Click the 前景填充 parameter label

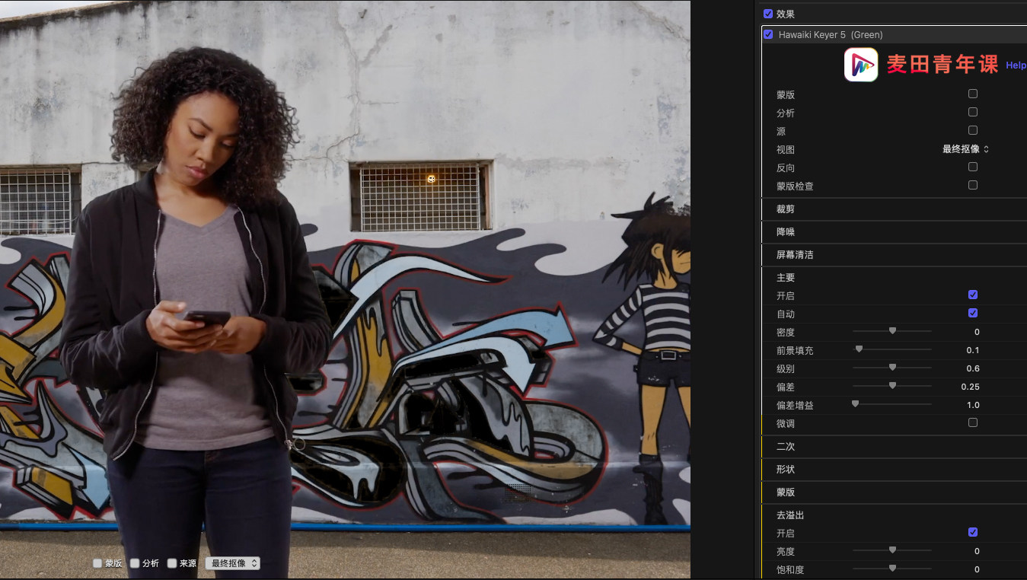795,351
